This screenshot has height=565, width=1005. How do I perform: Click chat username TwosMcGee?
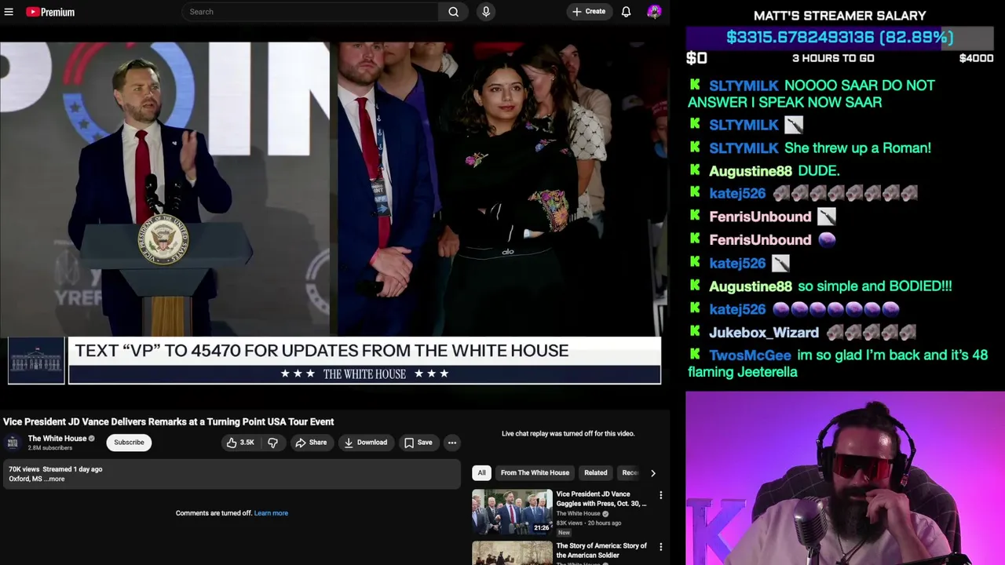point(750,355)
